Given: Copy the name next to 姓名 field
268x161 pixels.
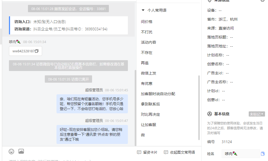Looking at the screenshot, I should pos(263,154).
